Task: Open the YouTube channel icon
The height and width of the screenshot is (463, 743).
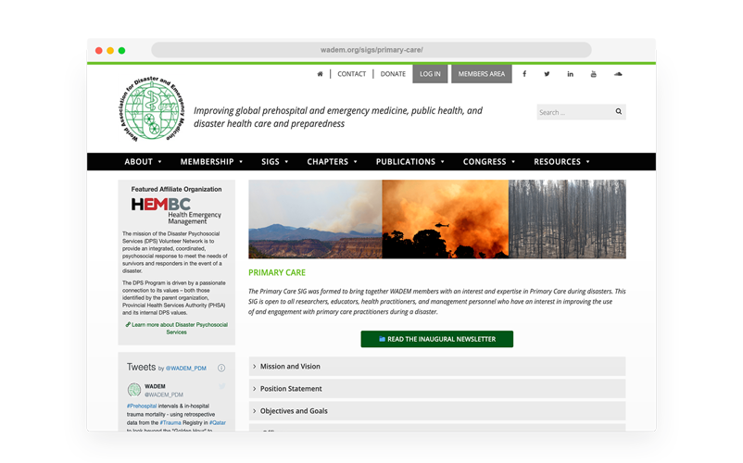Action: tap(593, 74)
